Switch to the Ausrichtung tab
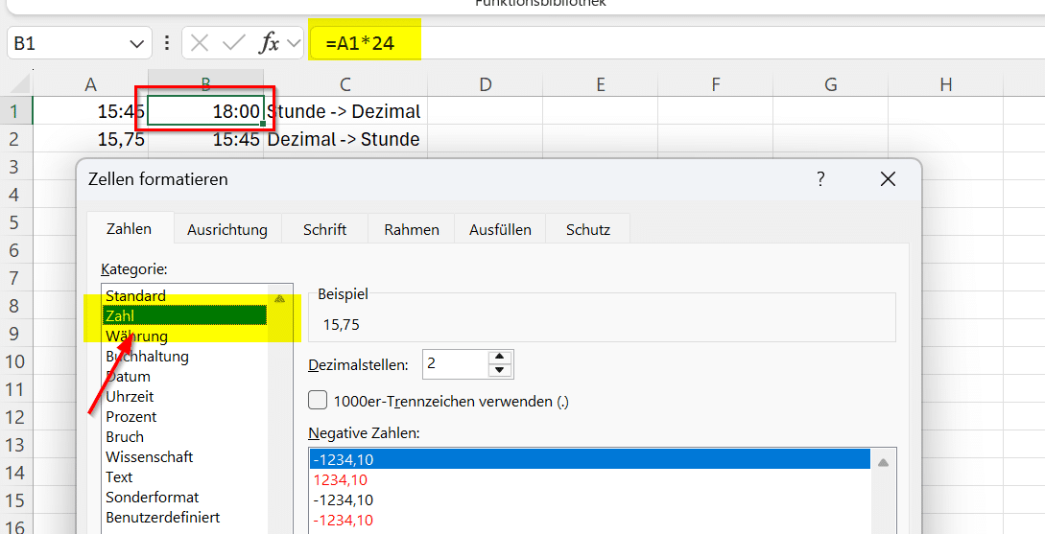 click(x=226, y=230)
